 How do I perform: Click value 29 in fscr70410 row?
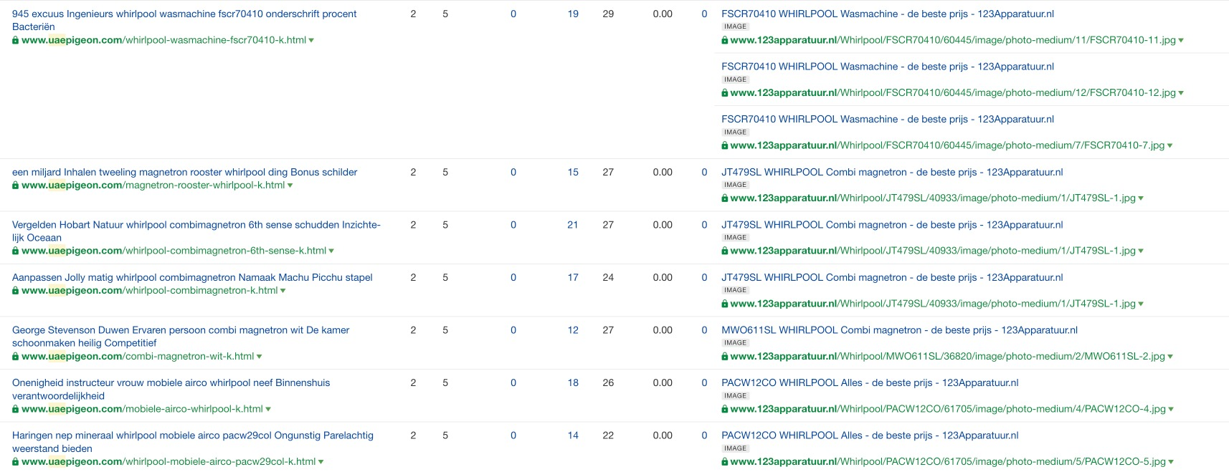coord(608,14)
